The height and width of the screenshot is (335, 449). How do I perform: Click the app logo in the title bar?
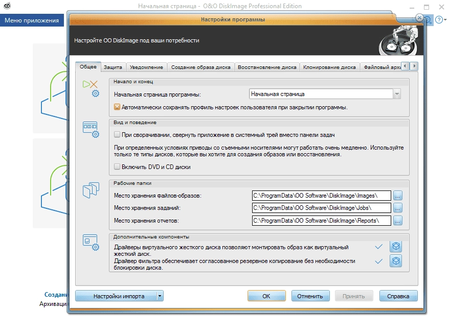pos(7,6)
